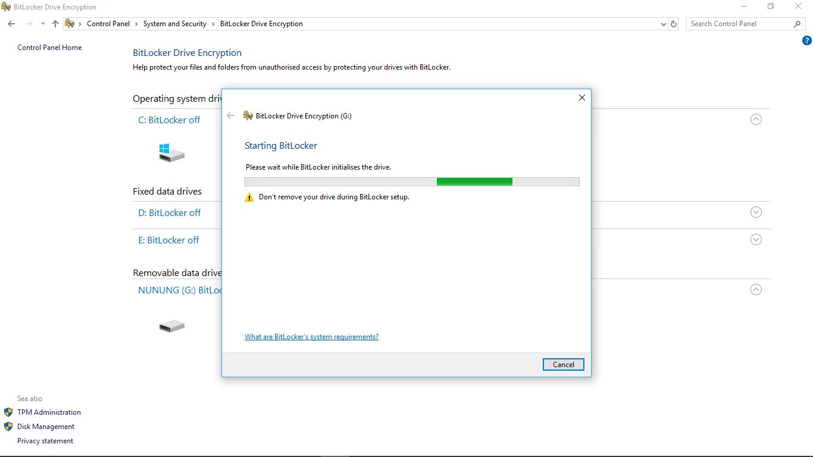Click the BitLocker key icon in dialog header

click(248, 115)
